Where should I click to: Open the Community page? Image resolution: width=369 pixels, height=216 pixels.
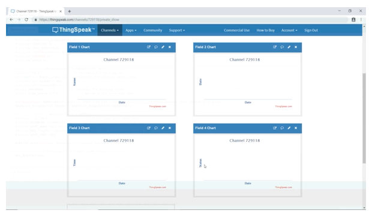tap(153, 30)
